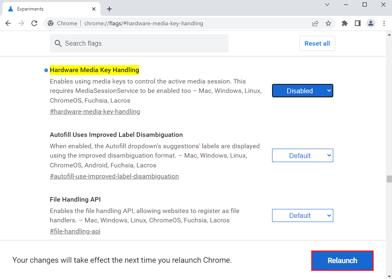Screen dimensions: 392x279
Task: Click the Reset all button
Action: coord(317,44)
